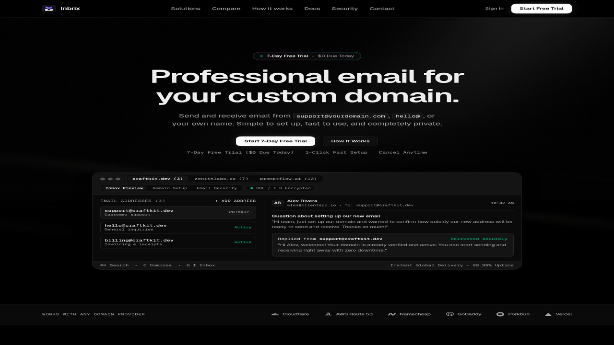Click Start Free Trial in header
This screenshot has width=614, height=345.
(x=542, y=9)
